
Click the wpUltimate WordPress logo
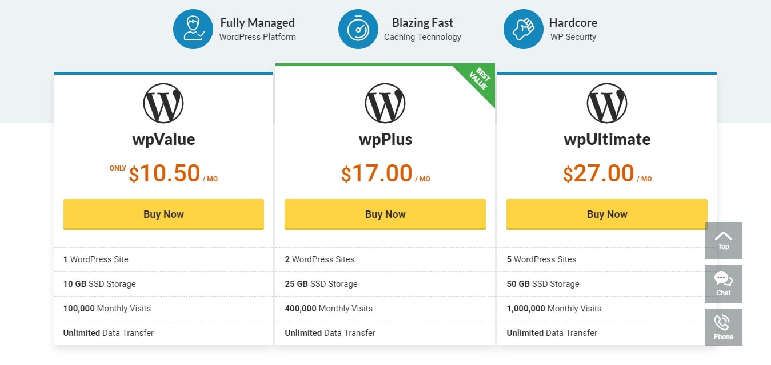pyautogui.click(x=607, y=103)
